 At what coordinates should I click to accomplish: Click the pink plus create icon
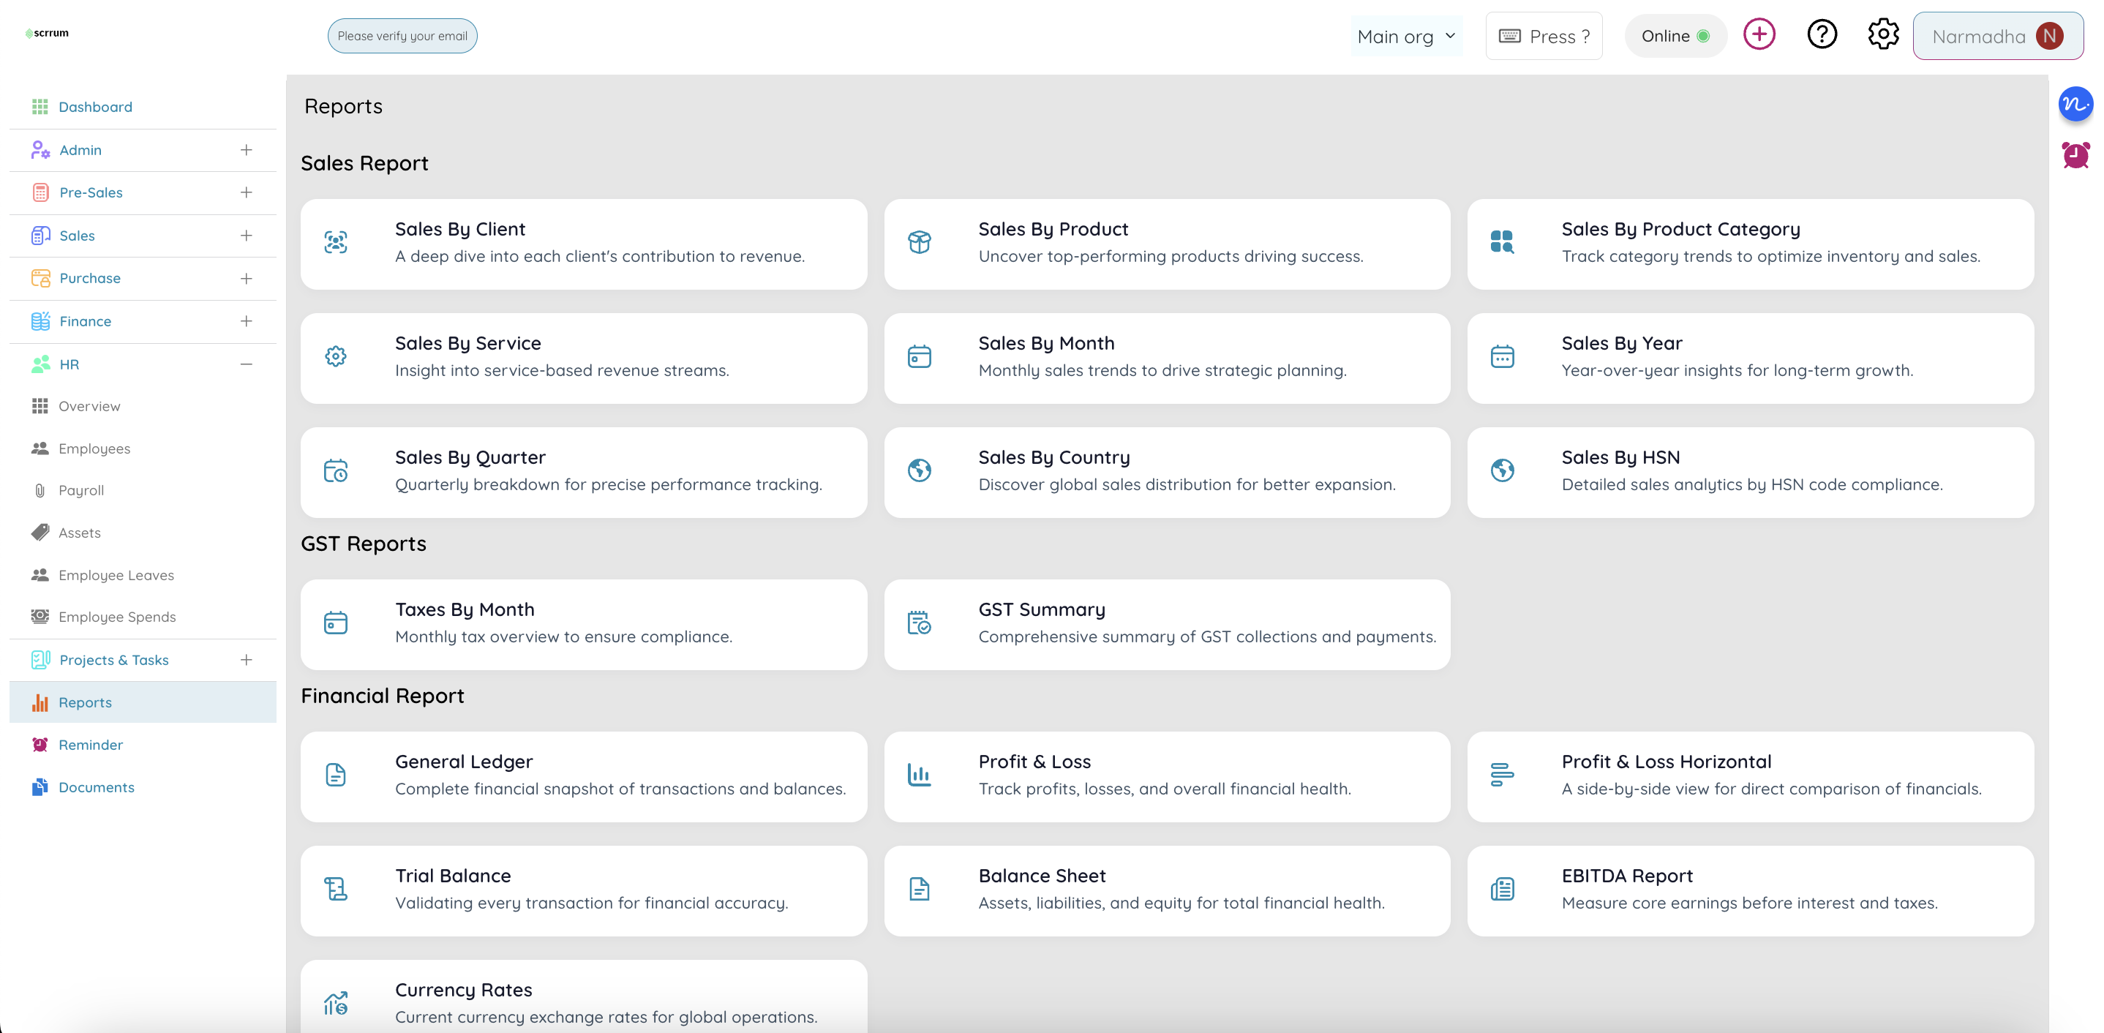click(1760, 34)
